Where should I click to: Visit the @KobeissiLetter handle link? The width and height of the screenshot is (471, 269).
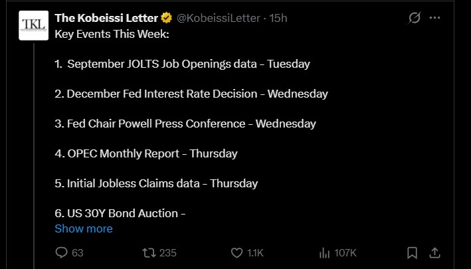click(x=218, y=18)
